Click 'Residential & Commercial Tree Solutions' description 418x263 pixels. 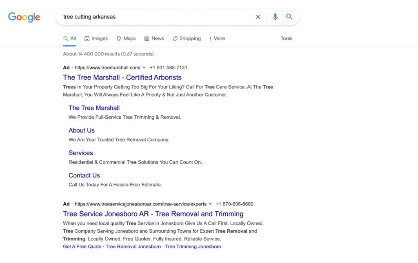[x=135, y=162]
